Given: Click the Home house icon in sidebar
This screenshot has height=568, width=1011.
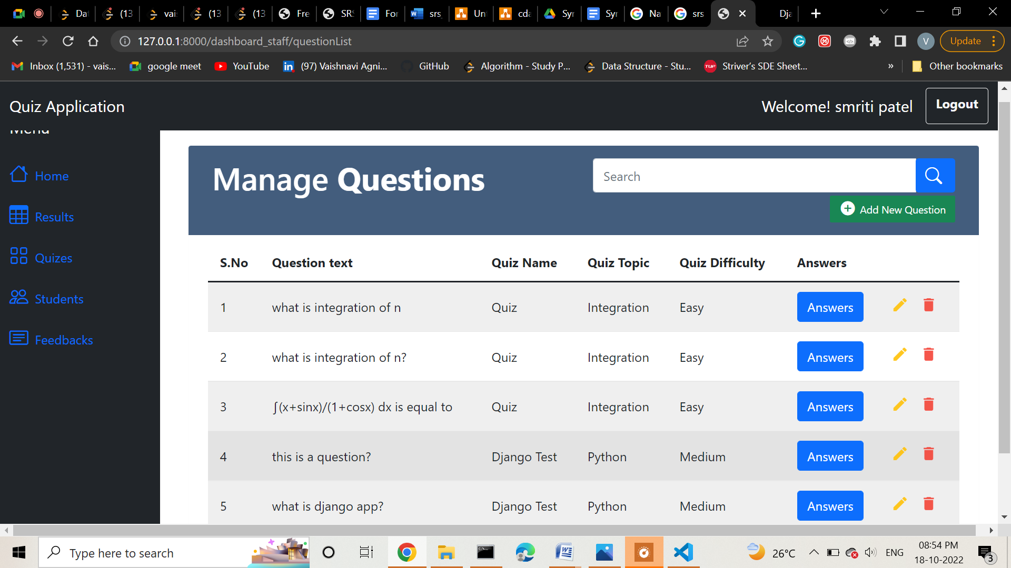Looking at the screenshot, I should coord(19,174).
